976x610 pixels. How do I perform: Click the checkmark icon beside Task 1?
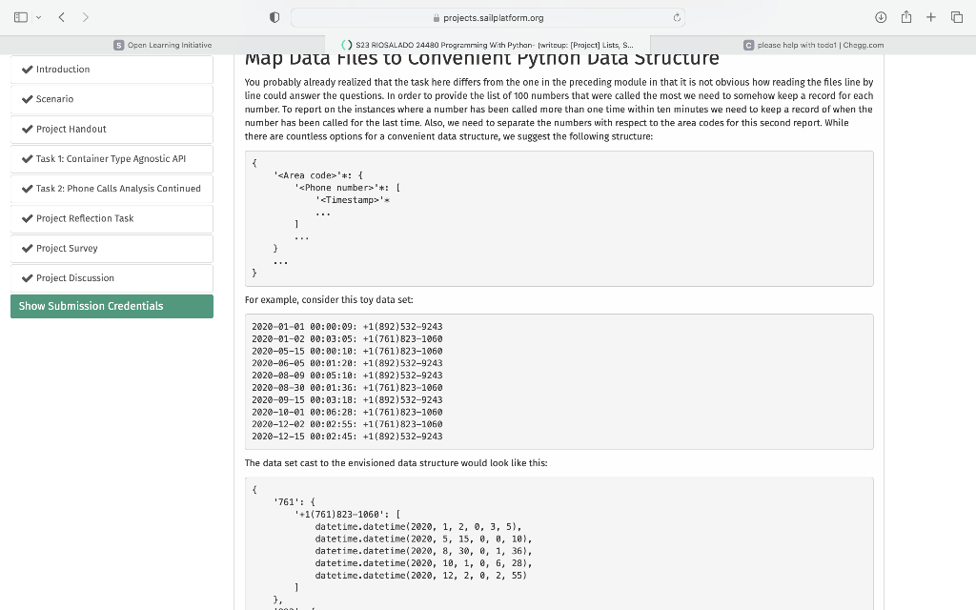click(27, 159)
